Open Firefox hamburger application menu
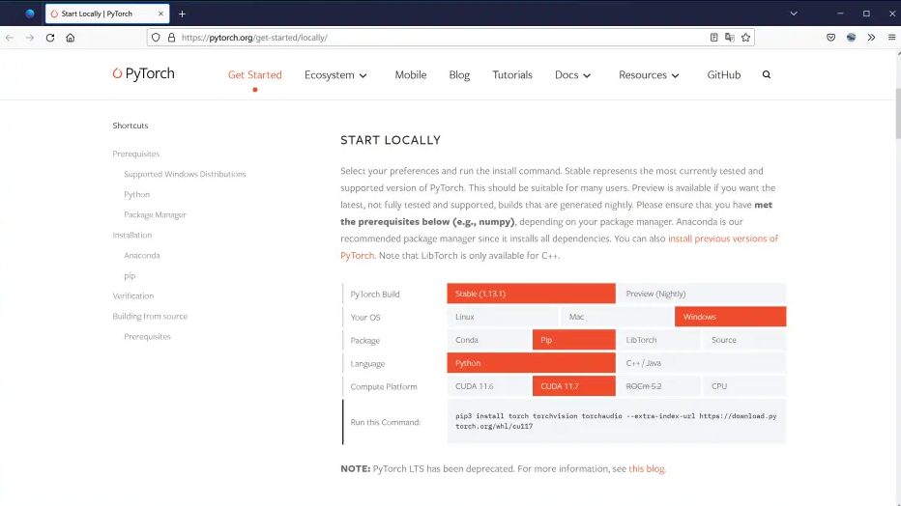The width and height of the screenshot is (901, 506). pyautogui.click(x=891, y=38)
